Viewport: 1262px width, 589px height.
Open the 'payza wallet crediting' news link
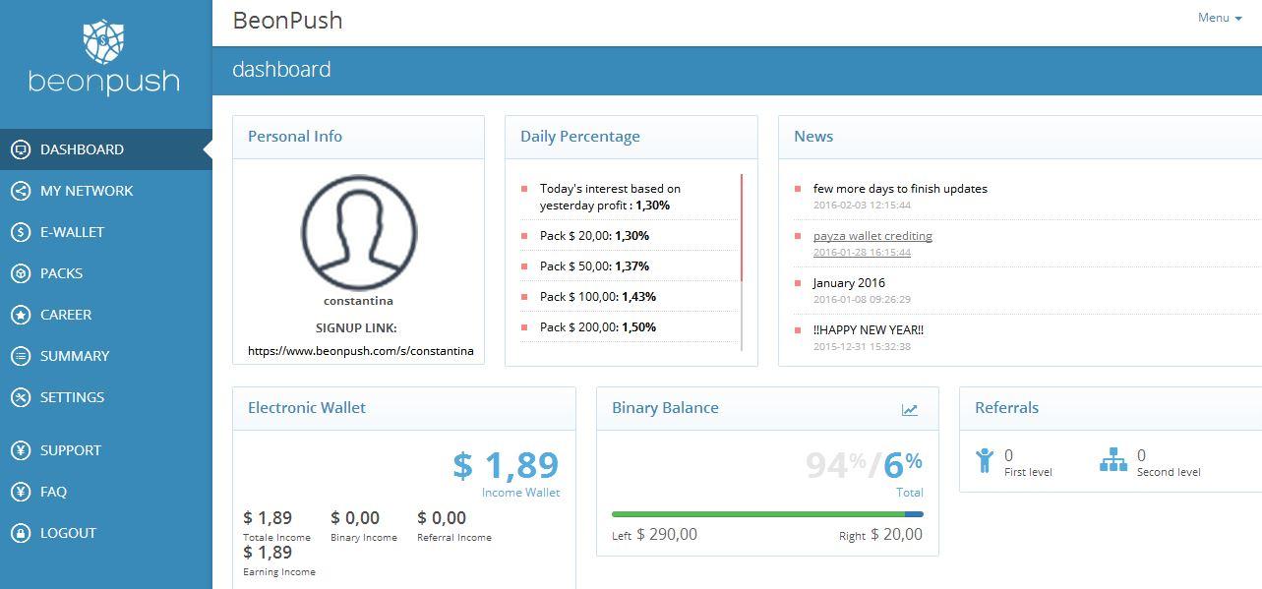[872, 236]
